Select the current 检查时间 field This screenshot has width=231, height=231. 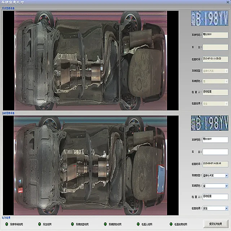click(x=215, y=164)
